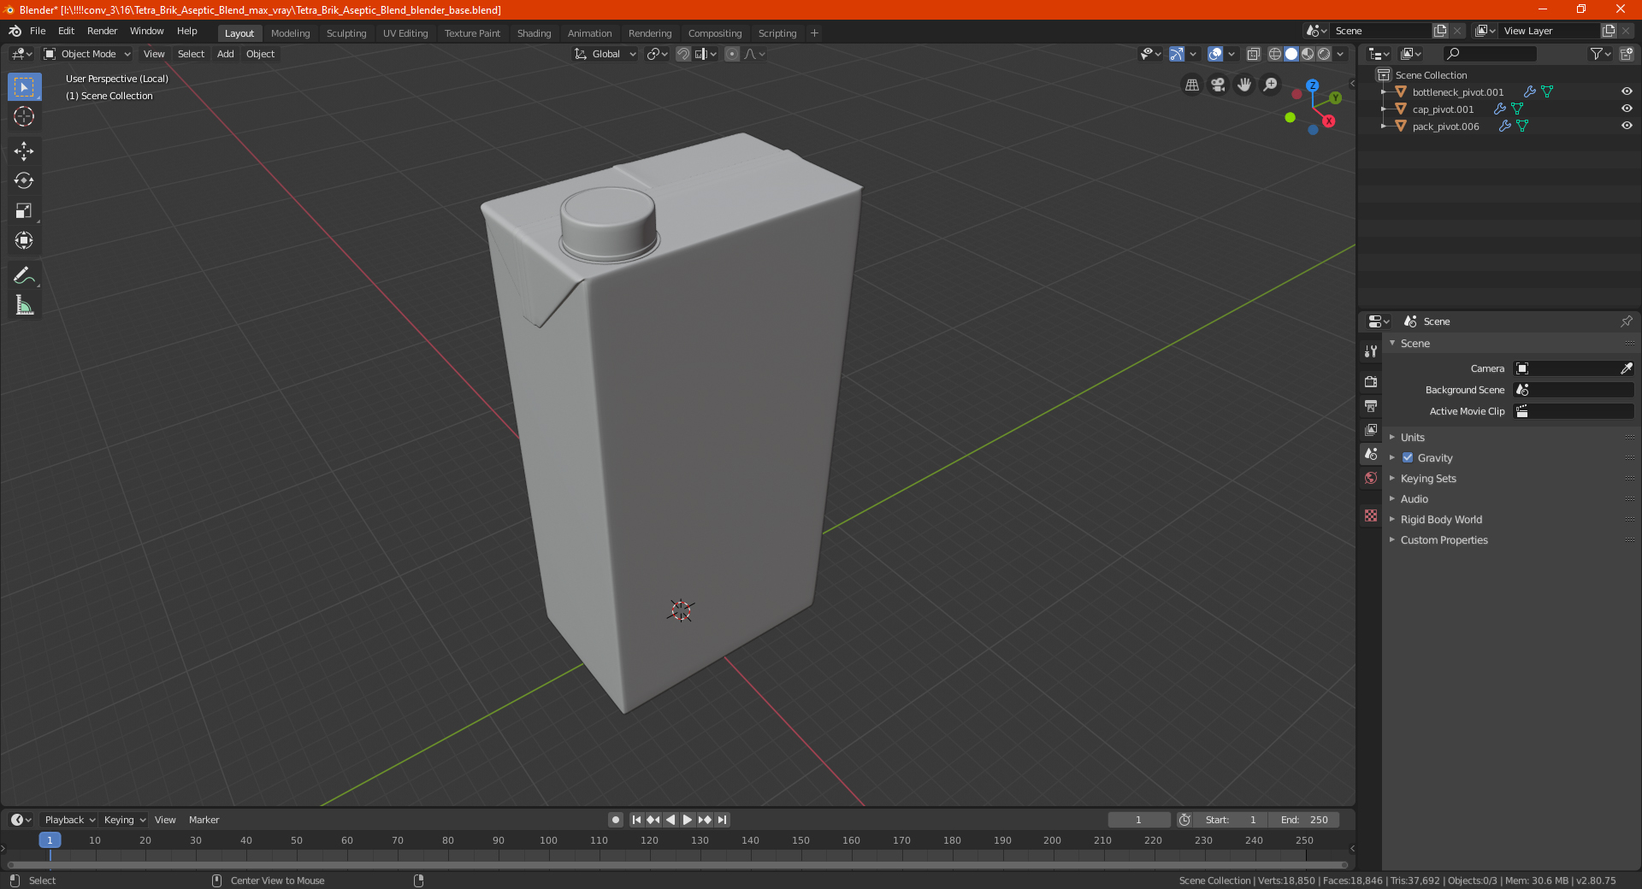Hide pack_pivot.006 in viewport
1642x889 pixels.
(1627, 126)
